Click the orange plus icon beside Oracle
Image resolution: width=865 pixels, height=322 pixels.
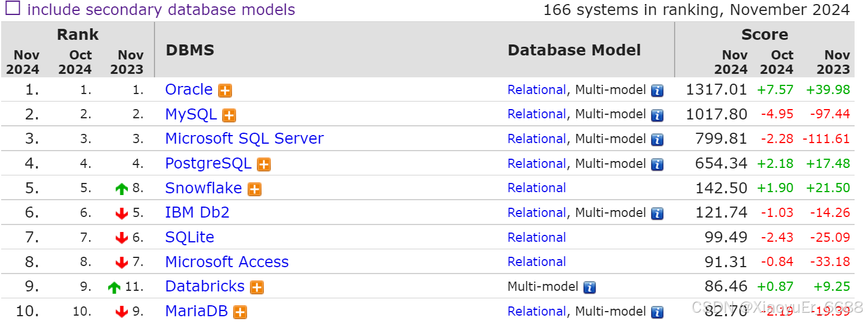225,91
